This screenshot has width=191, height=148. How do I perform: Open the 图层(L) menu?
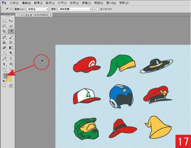click(50, 3)
